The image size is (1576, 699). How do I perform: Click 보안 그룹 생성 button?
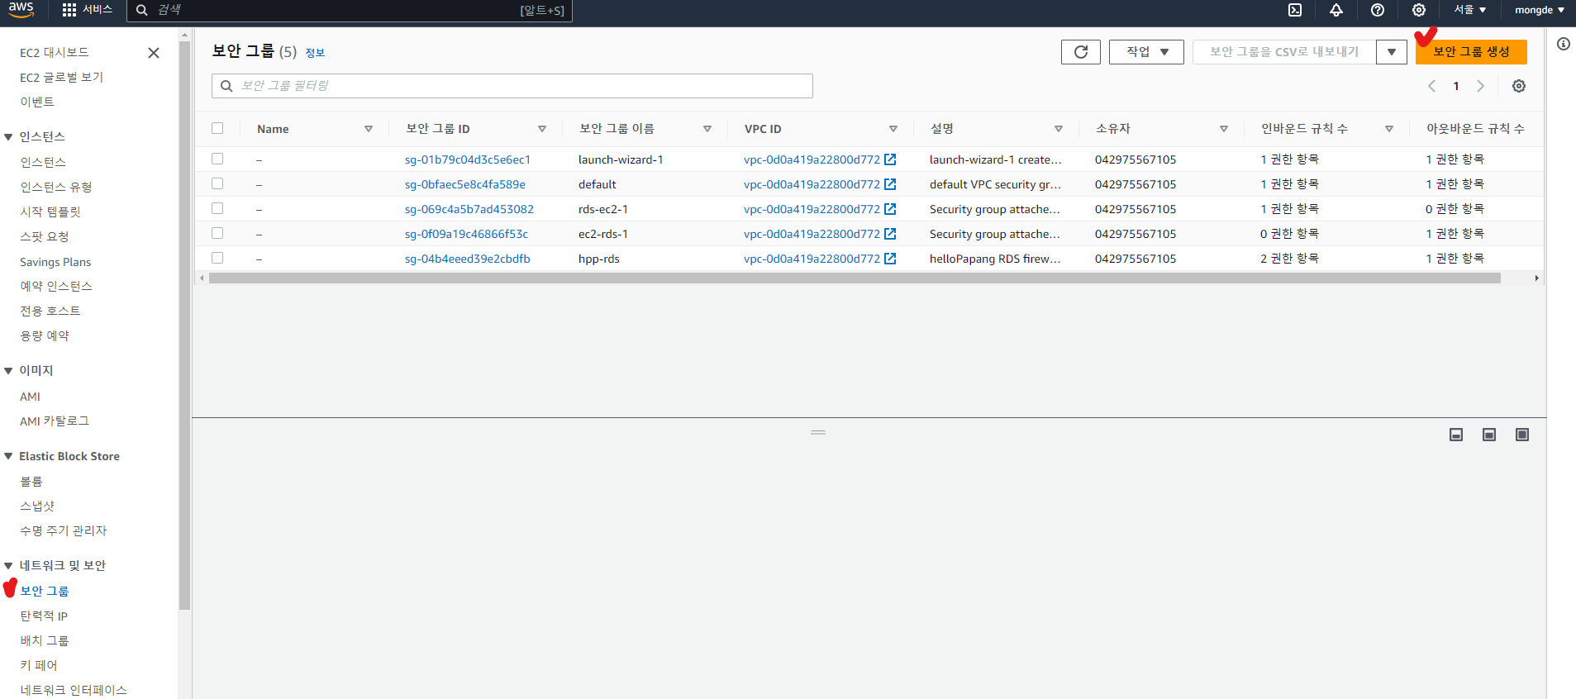1471,52
